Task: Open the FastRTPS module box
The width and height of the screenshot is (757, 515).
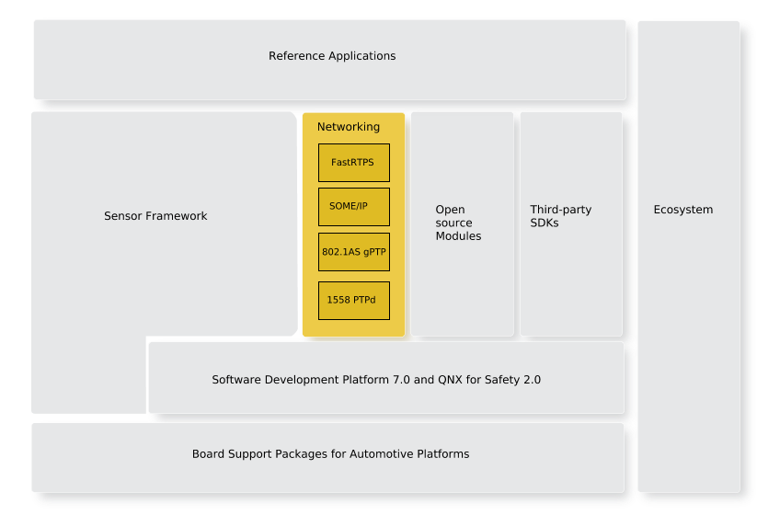Action: click(x=353, y=163)
